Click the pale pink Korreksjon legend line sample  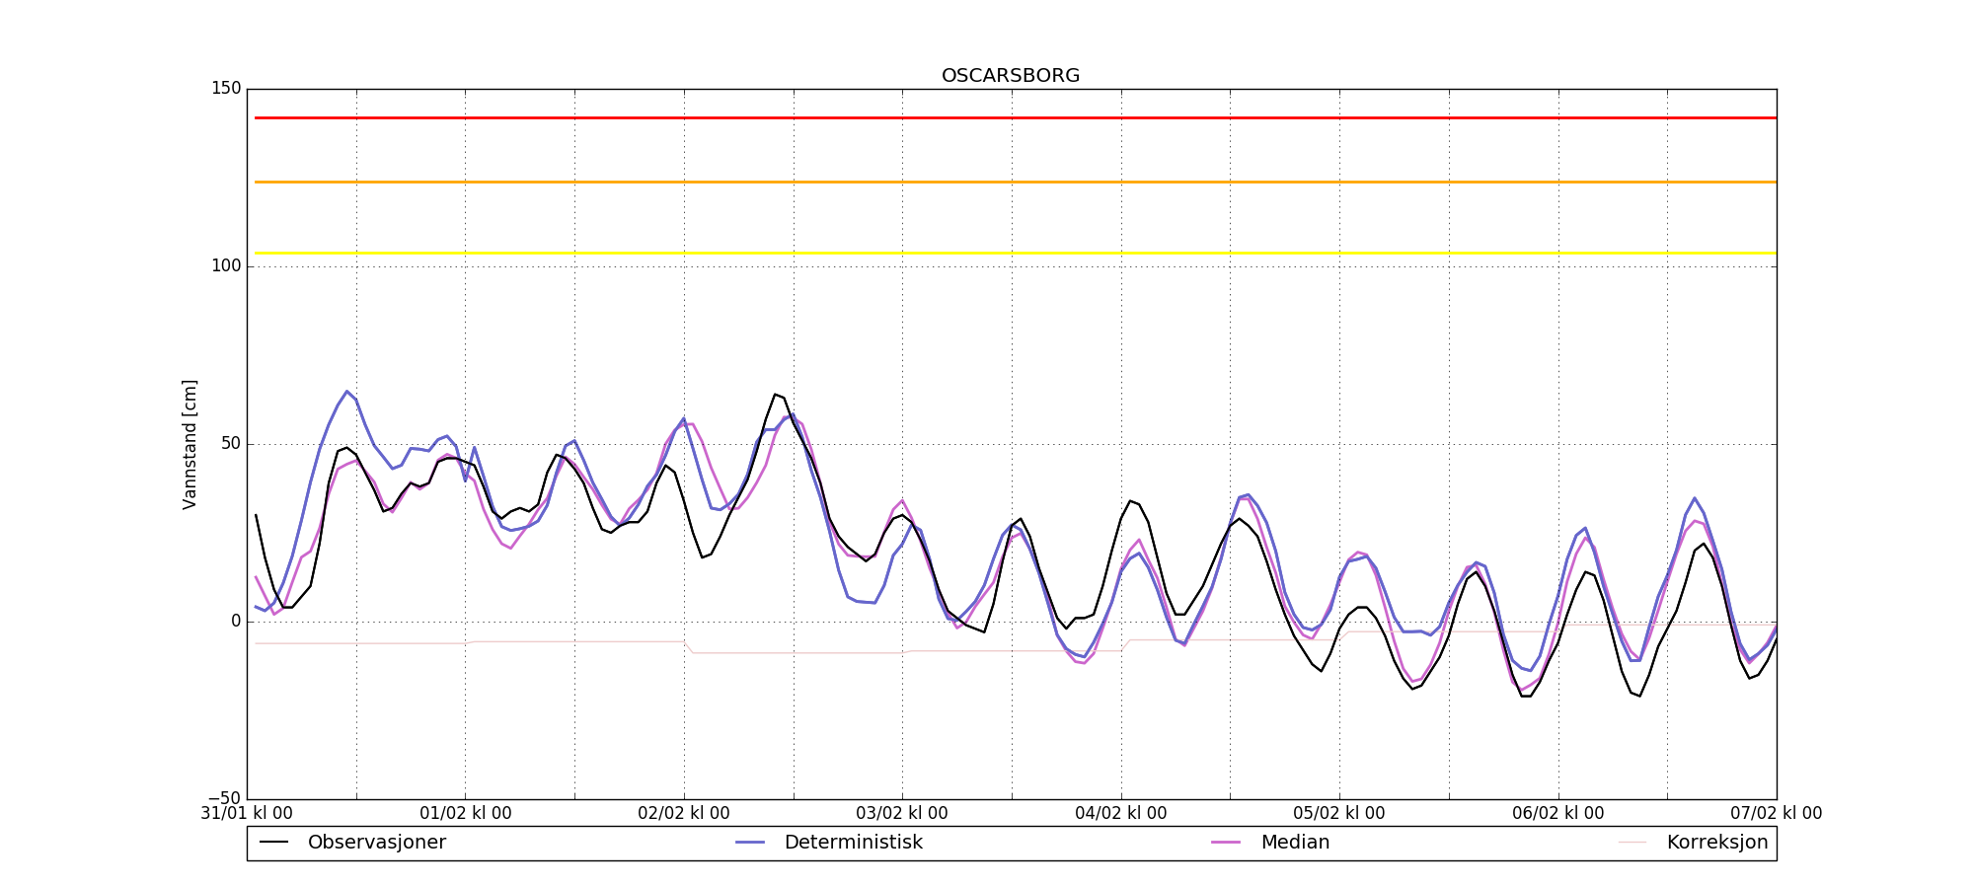click(x=1632, y=843)
